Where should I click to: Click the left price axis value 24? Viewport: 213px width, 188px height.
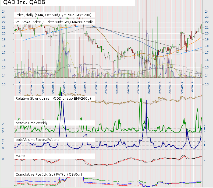(x=4, y=12)
